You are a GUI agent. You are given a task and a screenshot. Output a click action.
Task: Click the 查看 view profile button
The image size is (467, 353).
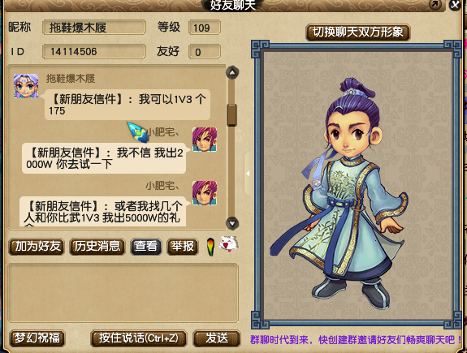tap(145, 247)
